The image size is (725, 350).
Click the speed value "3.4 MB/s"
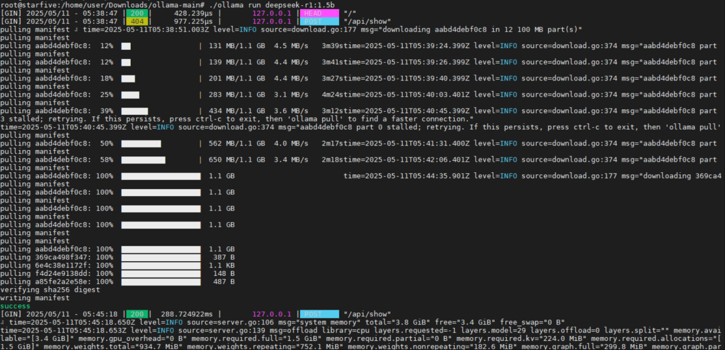291,160
